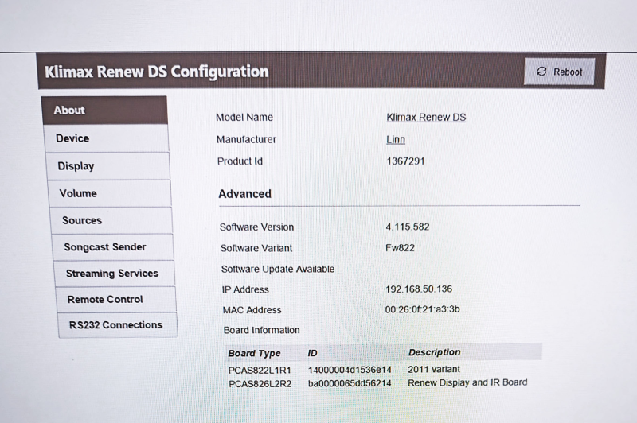Click the ID column header
This screenshot has width=637, height=423.
pos(312,353)
